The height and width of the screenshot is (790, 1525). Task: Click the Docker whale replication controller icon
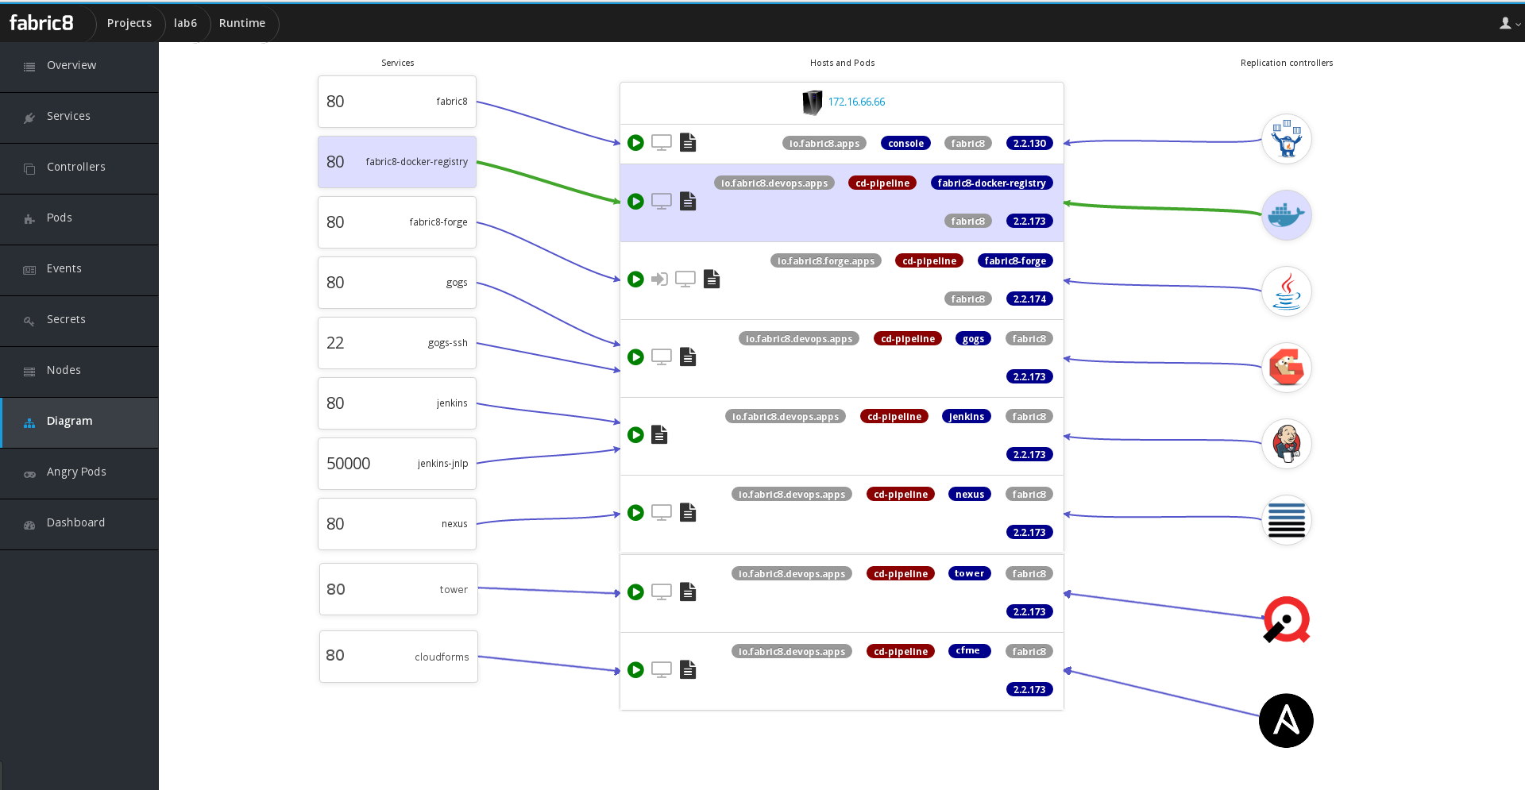click(1286, 215)
